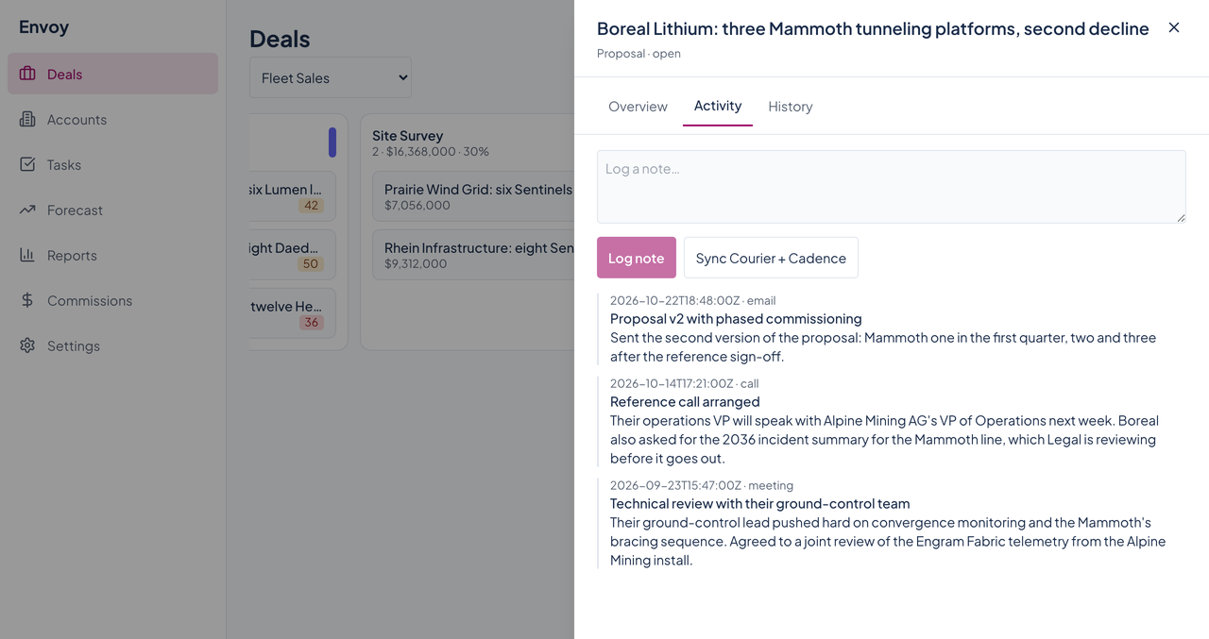Focus the Log a note text area
Image resolution: width=1209 pixels, height=639 pixels.
(892, 187)
